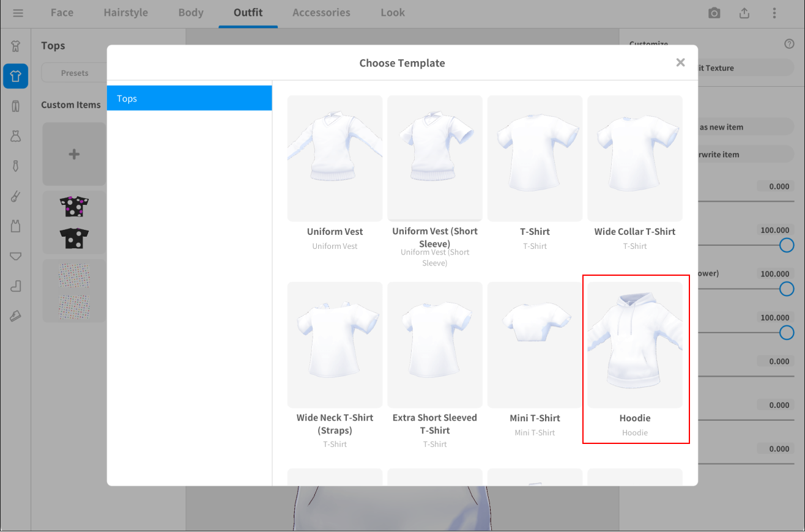This screenshot has width=805, height=532.
Task: Select the full outfit set icon in sidebar
Action: tap(15, 46)
